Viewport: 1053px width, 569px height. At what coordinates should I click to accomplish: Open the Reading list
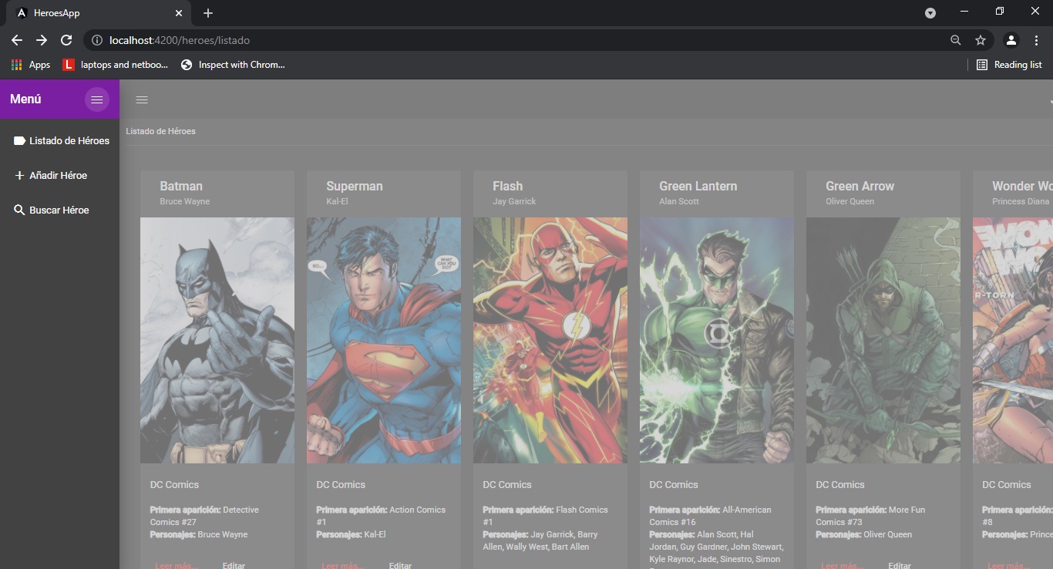1009,65
